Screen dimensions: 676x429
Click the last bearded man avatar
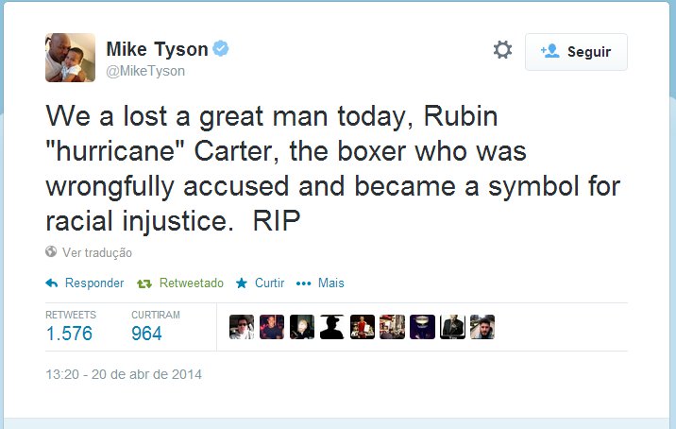pyautogui.click(x=482, y=327)
